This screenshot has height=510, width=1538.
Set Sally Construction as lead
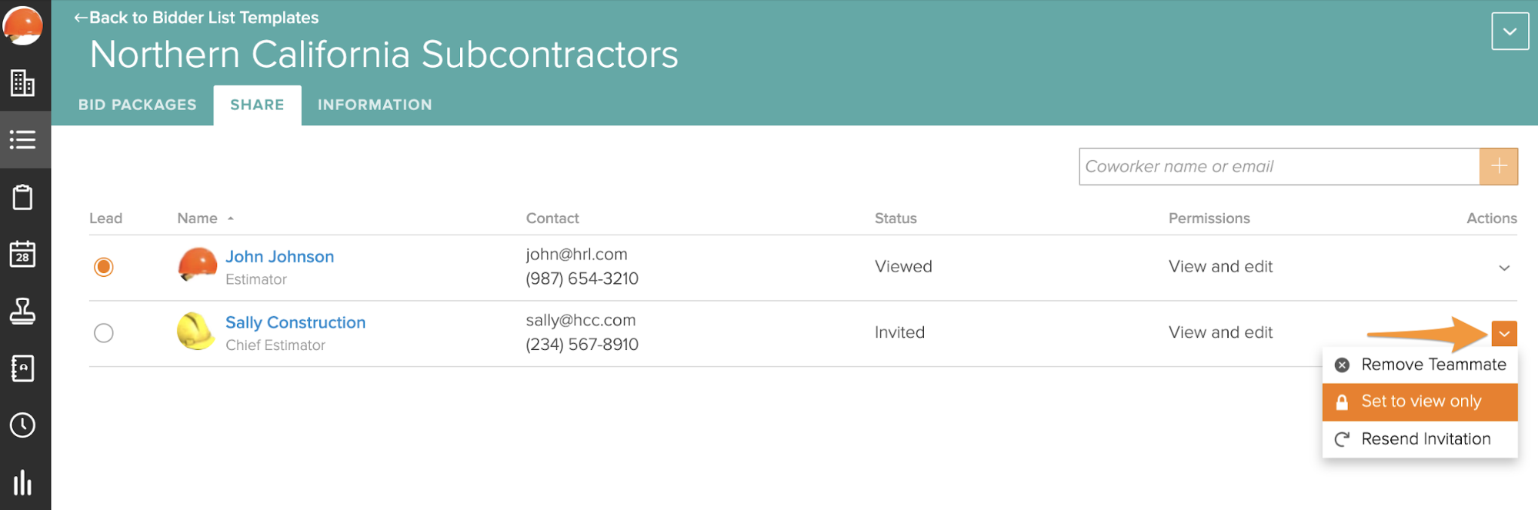tap(104, 333)
